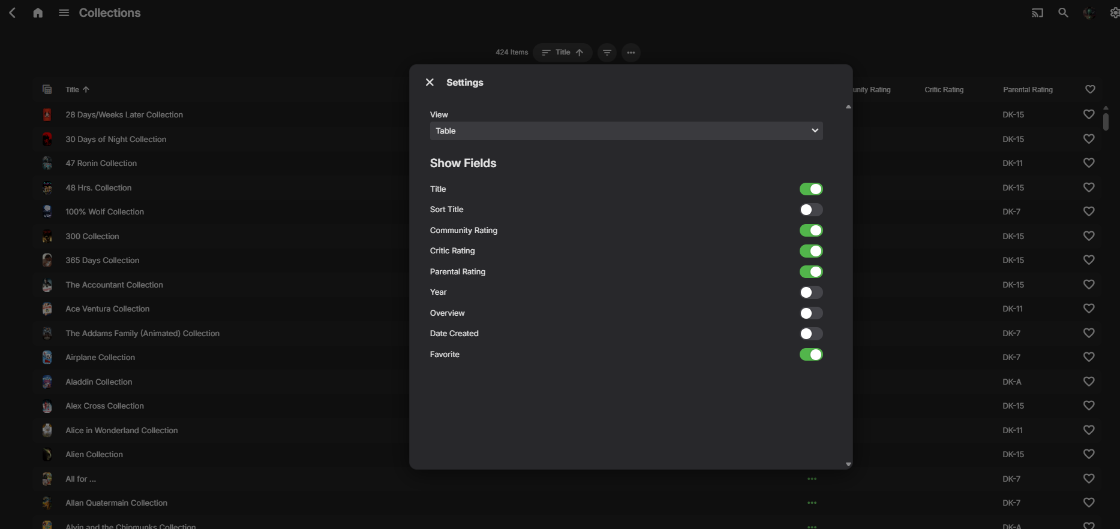
Task: Open the three-dot more options menu
Action: click(631, 53)
